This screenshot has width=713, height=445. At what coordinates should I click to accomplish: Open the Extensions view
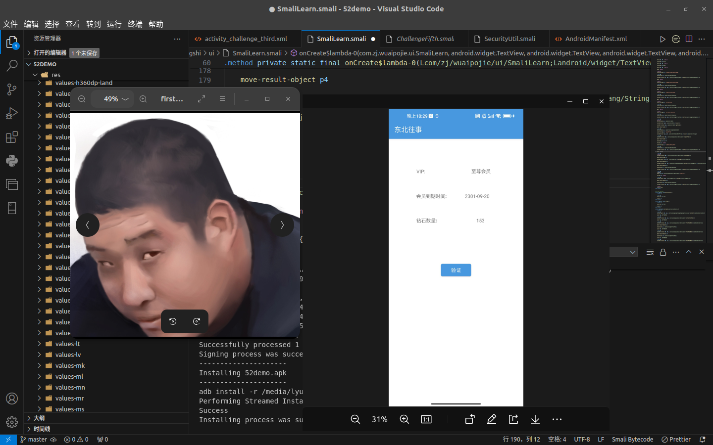tap(12, 137)
